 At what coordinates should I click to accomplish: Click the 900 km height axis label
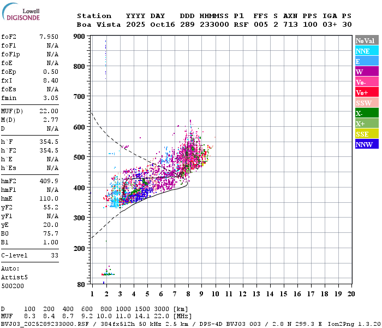(x=79, y=37)
